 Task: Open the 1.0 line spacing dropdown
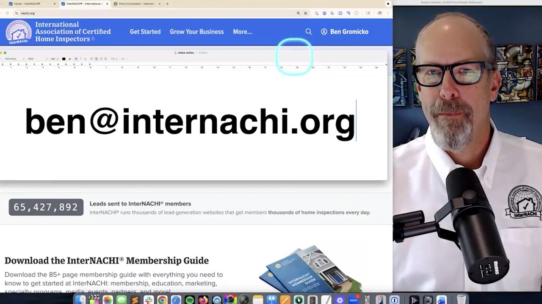coord(114,59)
